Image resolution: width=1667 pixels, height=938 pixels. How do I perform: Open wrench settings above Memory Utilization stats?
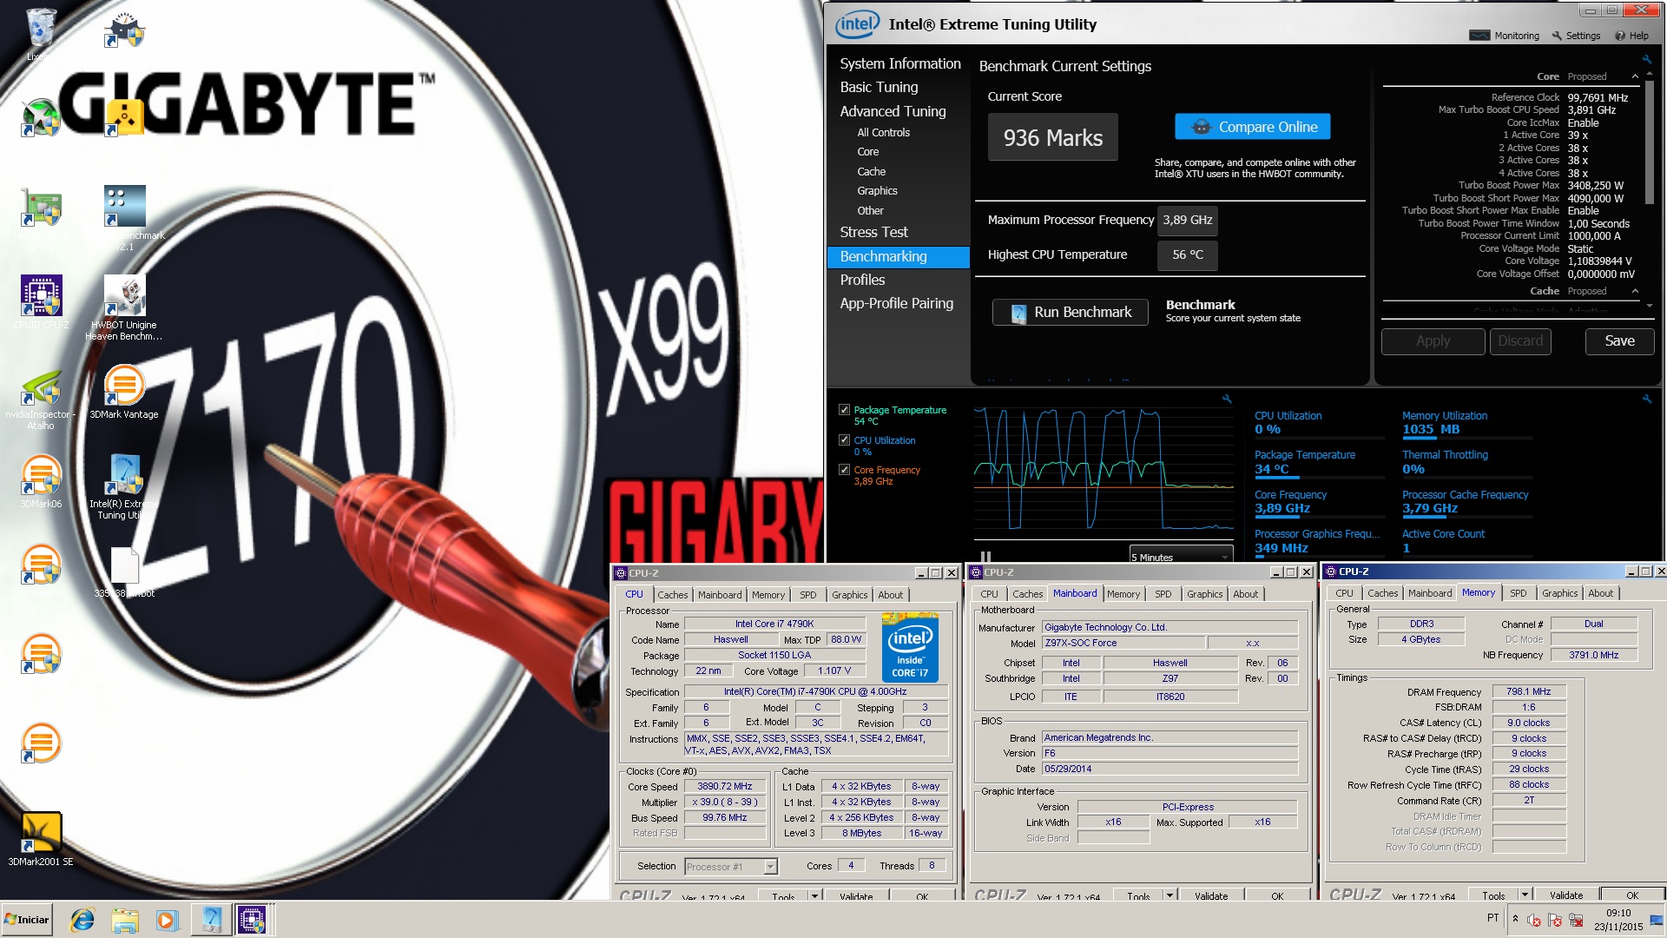[x=1646, y=399]
